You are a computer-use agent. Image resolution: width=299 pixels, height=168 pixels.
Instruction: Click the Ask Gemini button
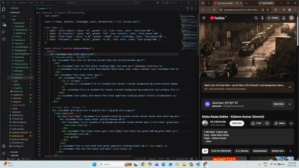266,3
